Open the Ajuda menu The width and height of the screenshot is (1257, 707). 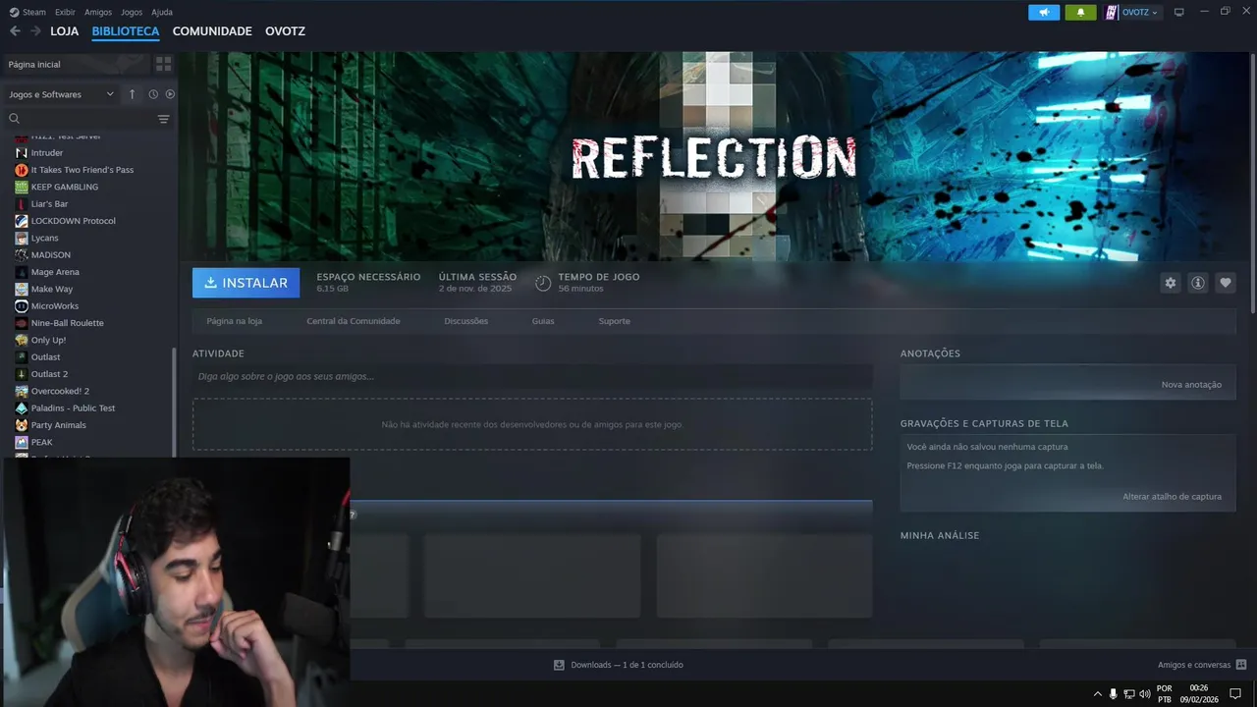pos(162,12)
